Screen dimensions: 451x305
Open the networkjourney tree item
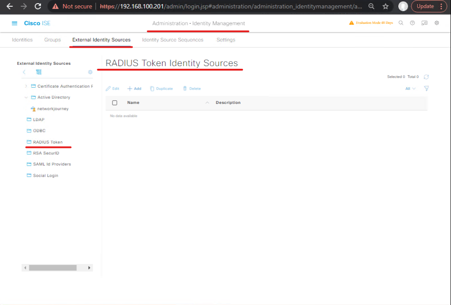click(53, 109)
